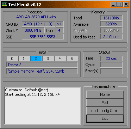
Task: Minimize the TestMem5 window
Action: (x=113, y=5)
